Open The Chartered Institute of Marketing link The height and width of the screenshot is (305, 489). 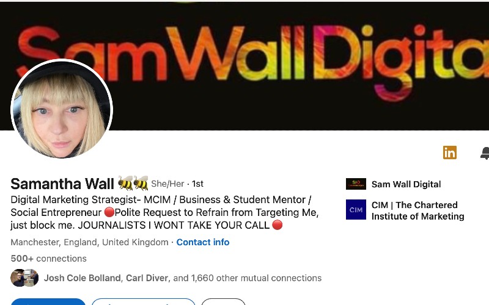click(417, 210)
